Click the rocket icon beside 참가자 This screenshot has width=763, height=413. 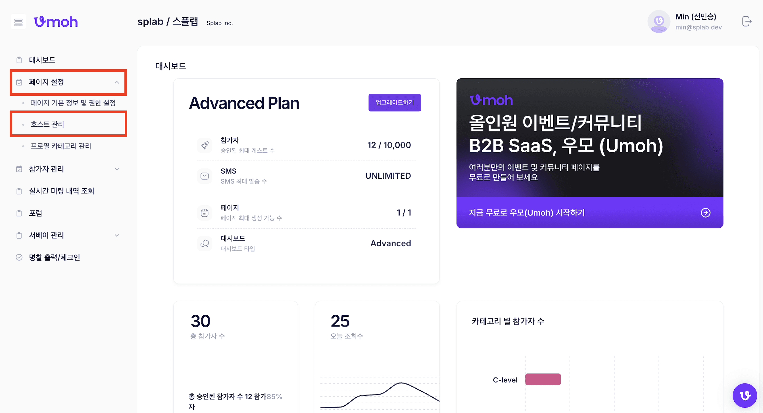pos(204,145)
